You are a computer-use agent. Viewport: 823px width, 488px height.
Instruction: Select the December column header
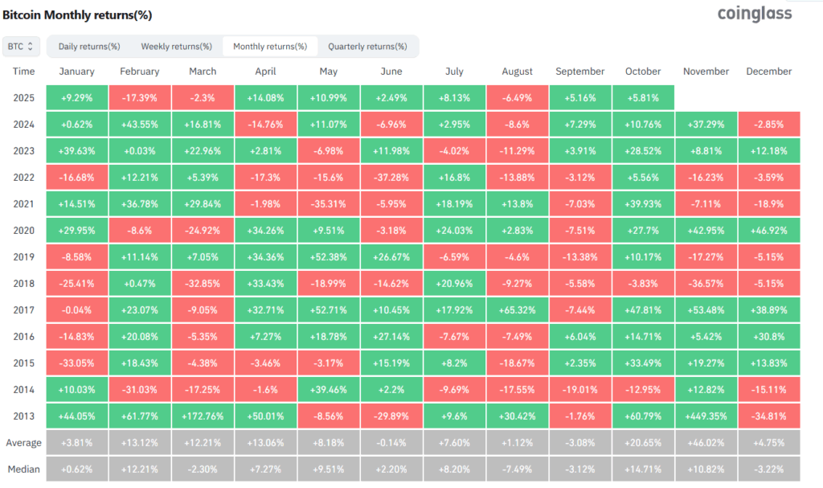coord(768,71)
